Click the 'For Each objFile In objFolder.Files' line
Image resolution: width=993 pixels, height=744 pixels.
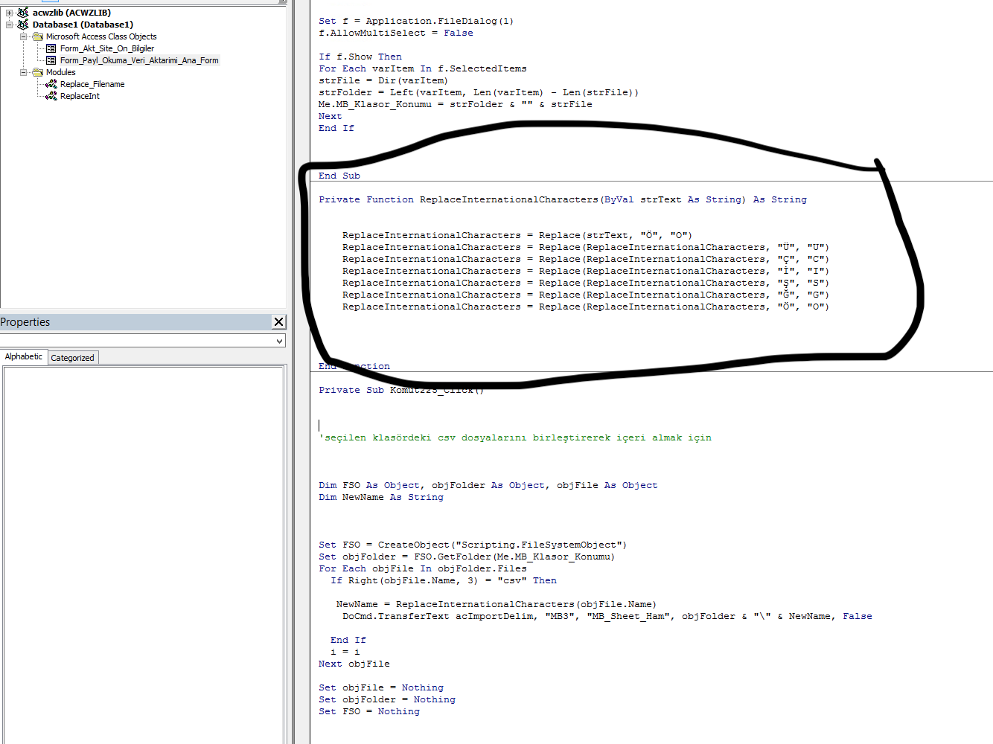(423, 568)
